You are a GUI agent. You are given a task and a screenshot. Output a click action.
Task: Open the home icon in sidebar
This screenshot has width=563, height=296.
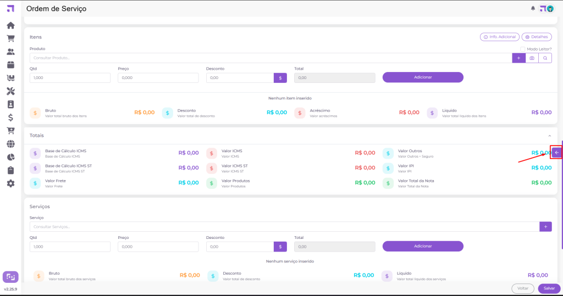tap(10, 25)
